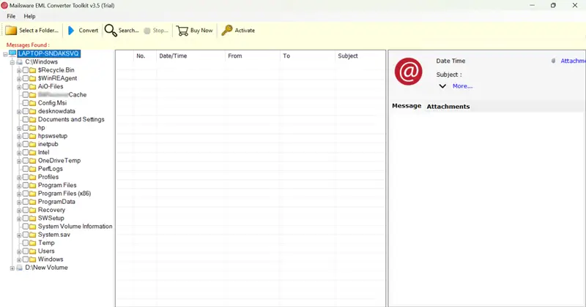
Task: Expand the Windows folder node
Action: click(19, 260)
